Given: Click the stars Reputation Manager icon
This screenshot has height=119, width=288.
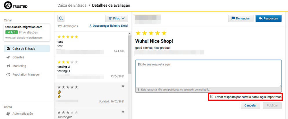Looking at the screenshot, I should (8, 75).
